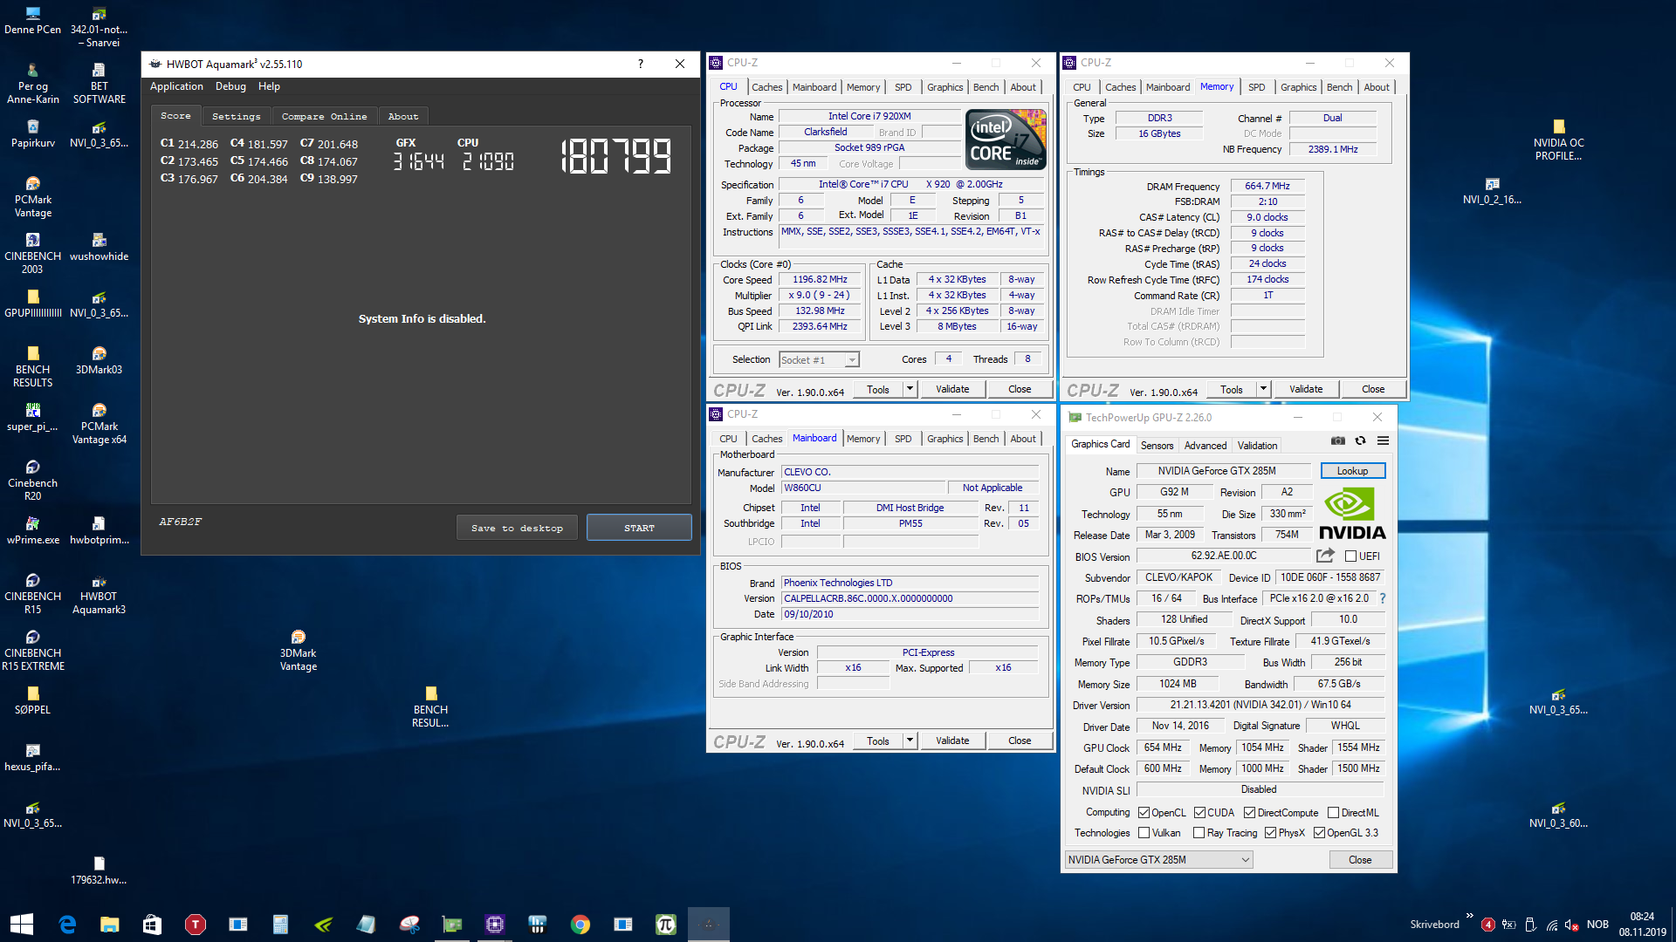
Task: Expand Tools arrow in CPU-Z Mainboard window
Action: 910,741
